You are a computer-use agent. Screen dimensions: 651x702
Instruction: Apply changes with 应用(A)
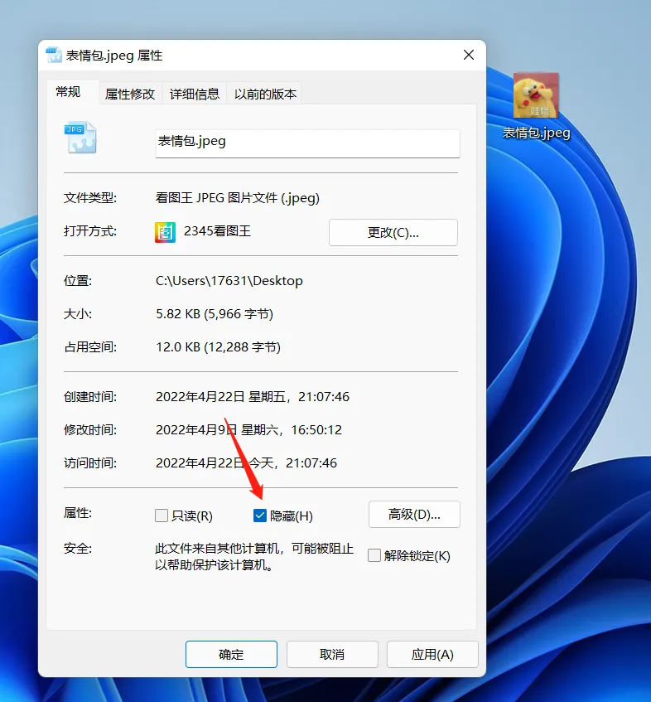(432, 655)
